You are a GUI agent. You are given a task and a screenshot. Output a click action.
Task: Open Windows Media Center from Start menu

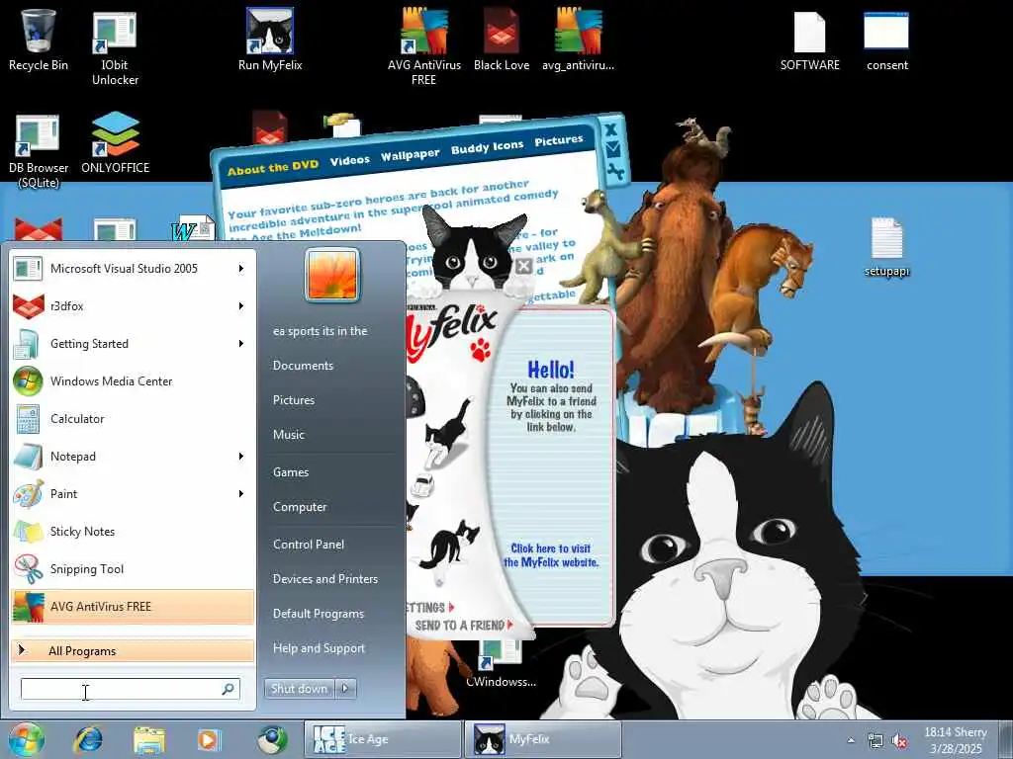click(133, 381)
